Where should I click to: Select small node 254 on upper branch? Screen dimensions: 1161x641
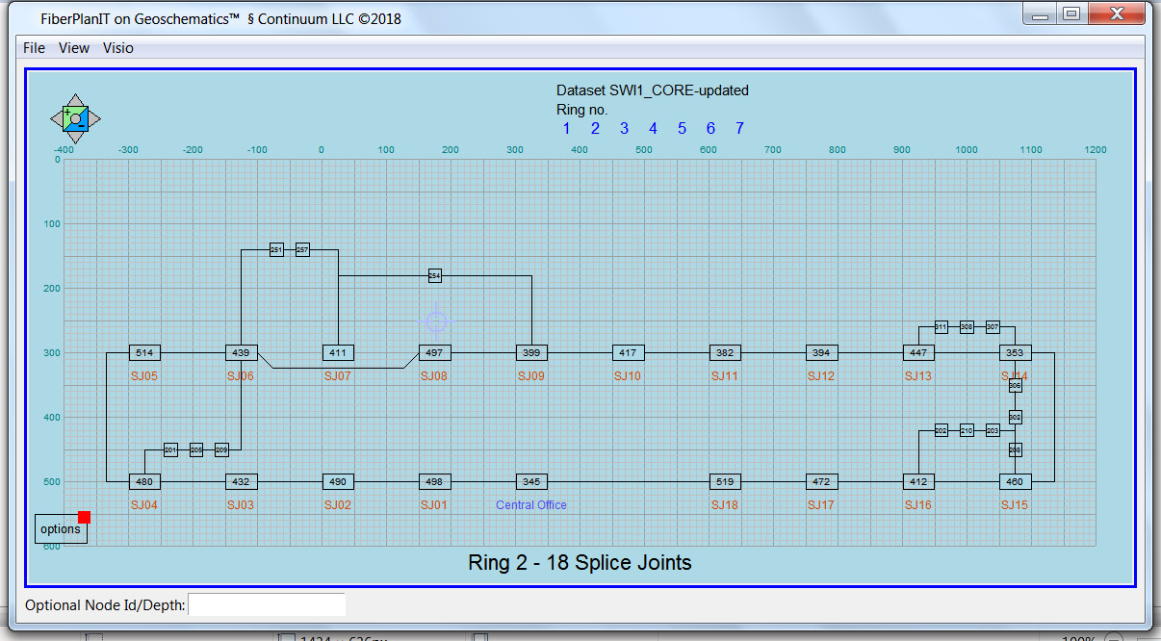coord(434,276)
